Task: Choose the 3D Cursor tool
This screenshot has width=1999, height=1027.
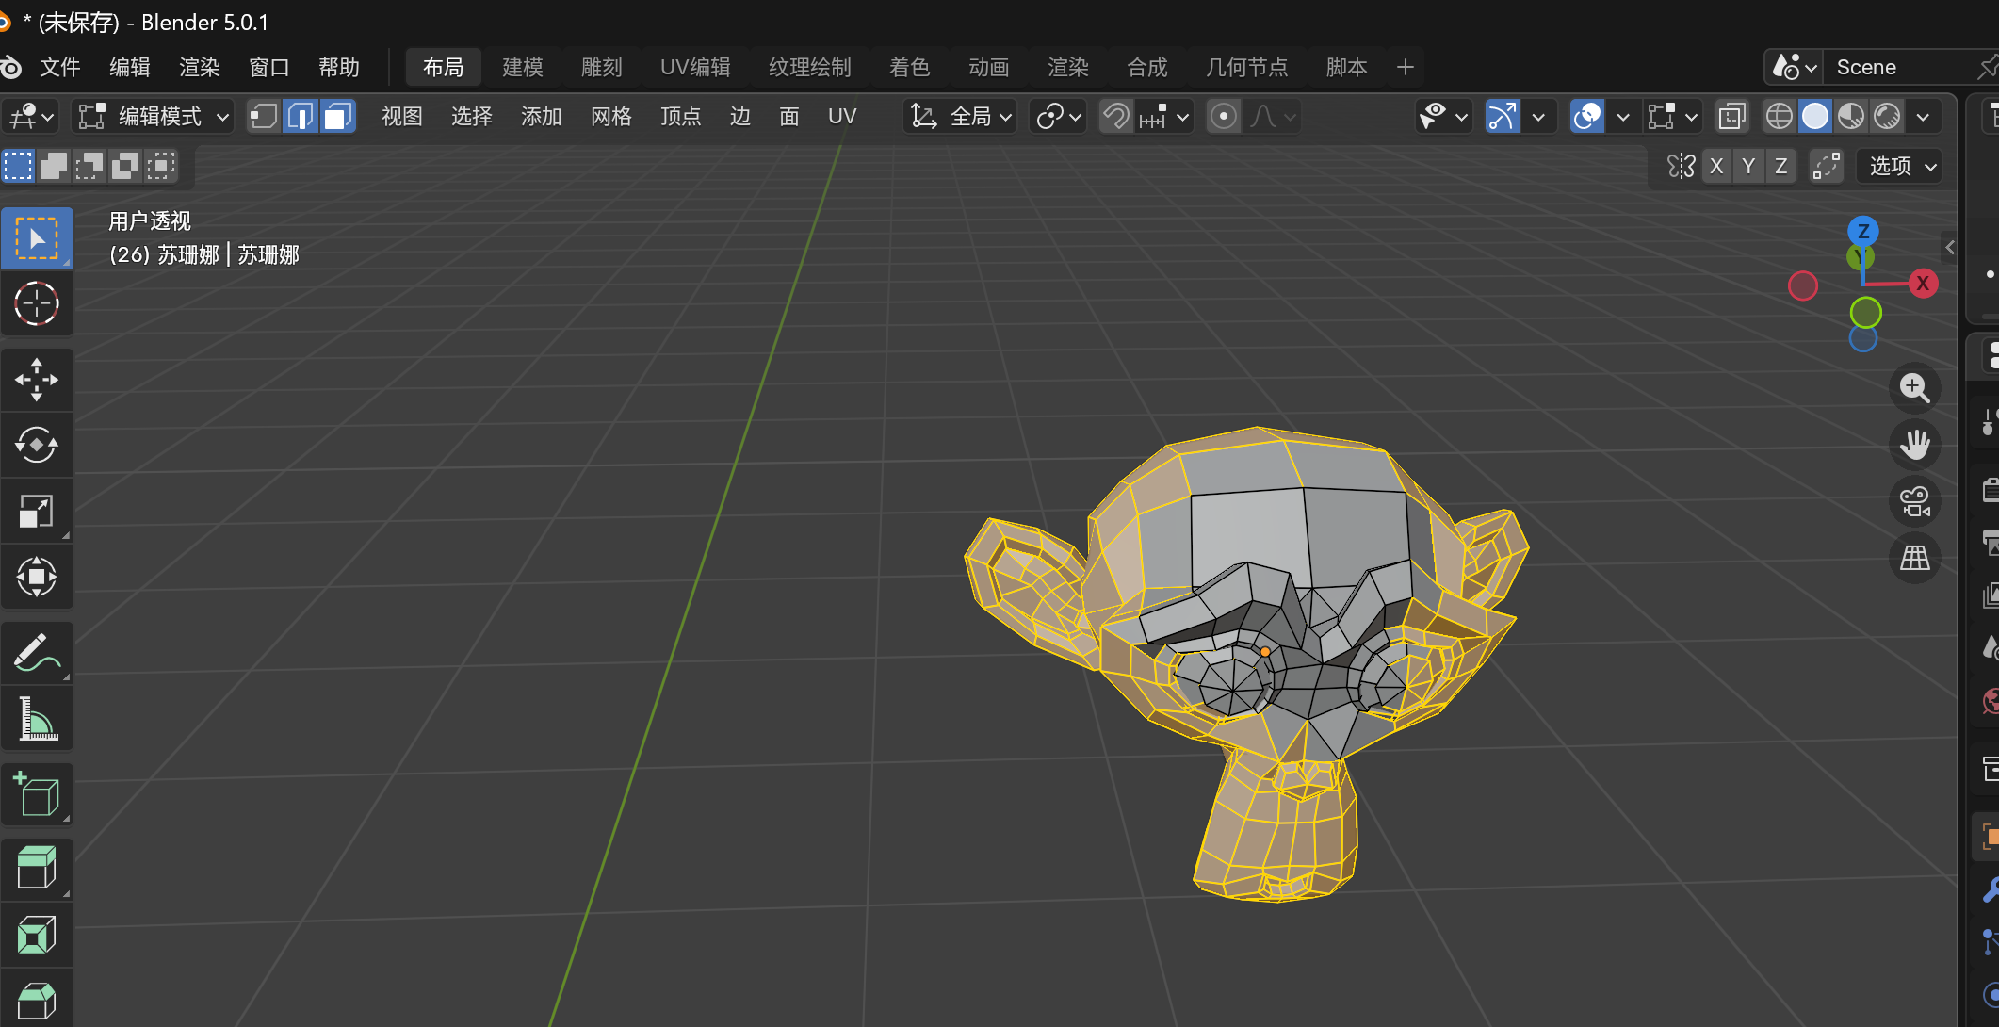Action: point(37,303)
